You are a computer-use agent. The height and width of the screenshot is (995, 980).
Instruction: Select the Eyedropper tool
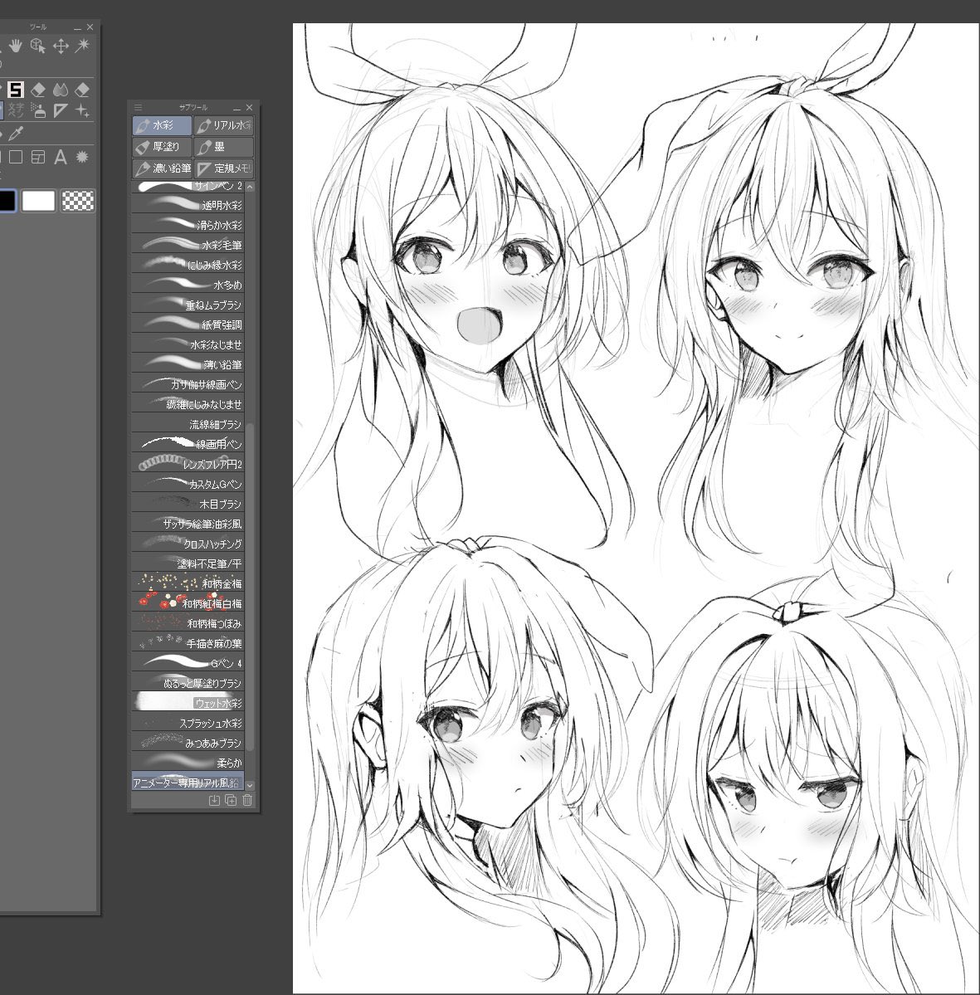16,134
